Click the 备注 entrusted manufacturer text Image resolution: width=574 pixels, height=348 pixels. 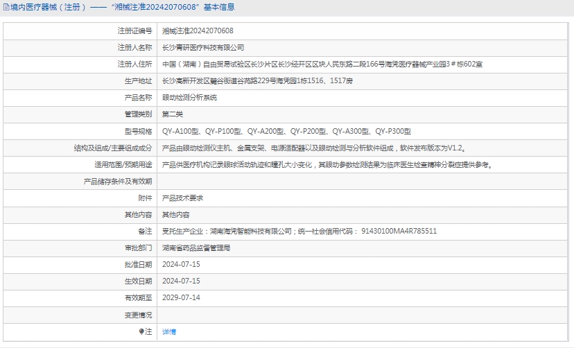[299, 231]
